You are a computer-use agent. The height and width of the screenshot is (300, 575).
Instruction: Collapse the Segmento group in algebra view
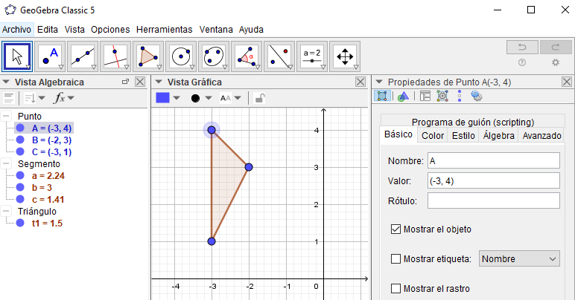point(7,164)
